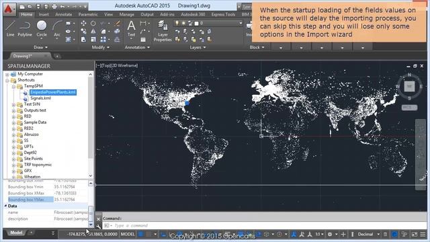Activate the Scale tool

tap(93, 40)
